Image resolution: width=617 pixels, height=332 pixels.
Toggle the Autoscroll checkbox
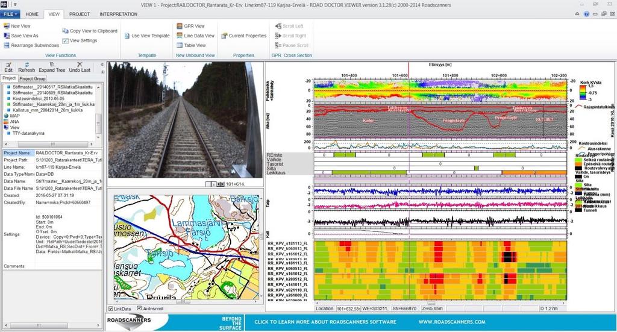pos(139,309)
